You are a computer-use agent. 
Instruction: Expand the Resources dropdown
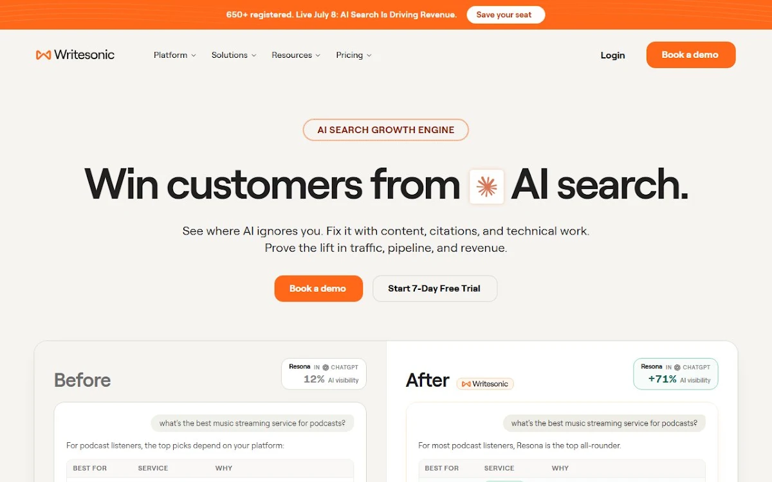[296, 55]
